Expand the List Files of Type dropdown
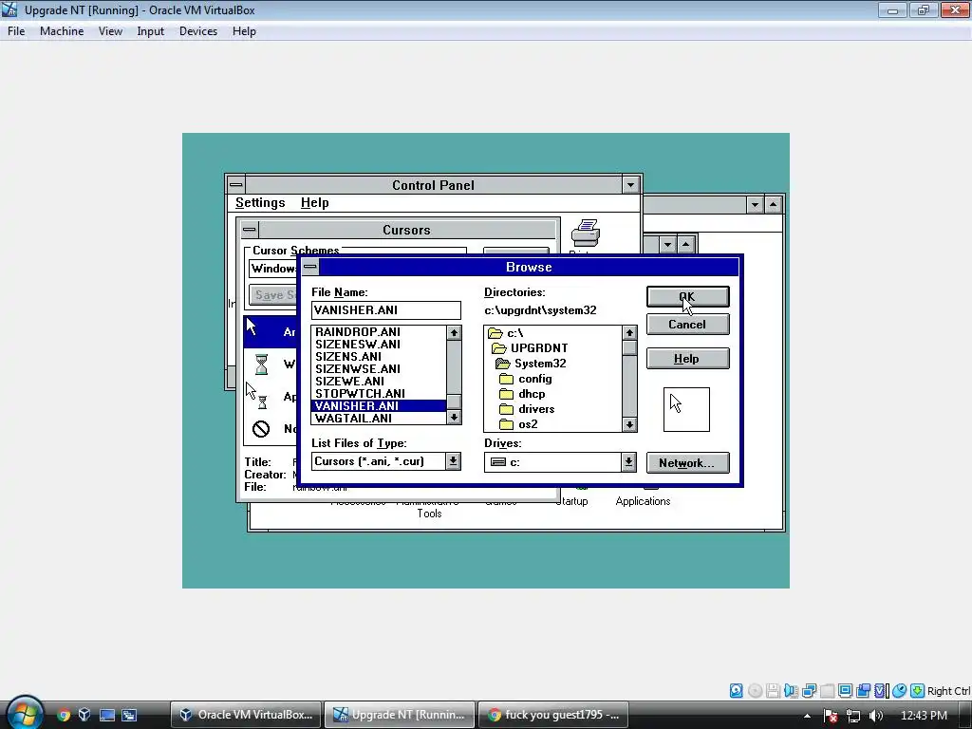The height and width of the screenshot is (729, 972). (453, 461)
